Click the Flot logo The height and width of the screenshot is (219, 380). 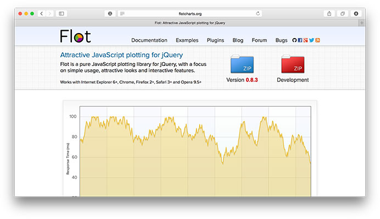tap(75, 36)
